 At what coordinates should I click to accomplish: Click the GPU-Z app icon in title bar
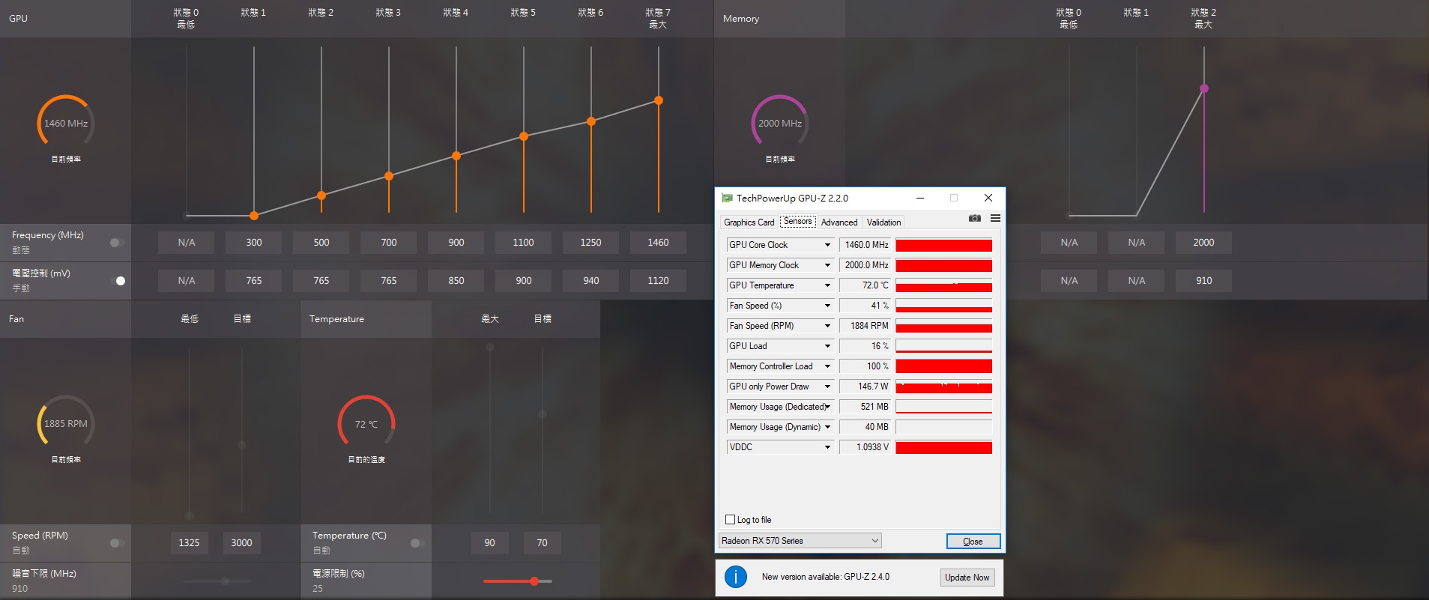point(726,198)
